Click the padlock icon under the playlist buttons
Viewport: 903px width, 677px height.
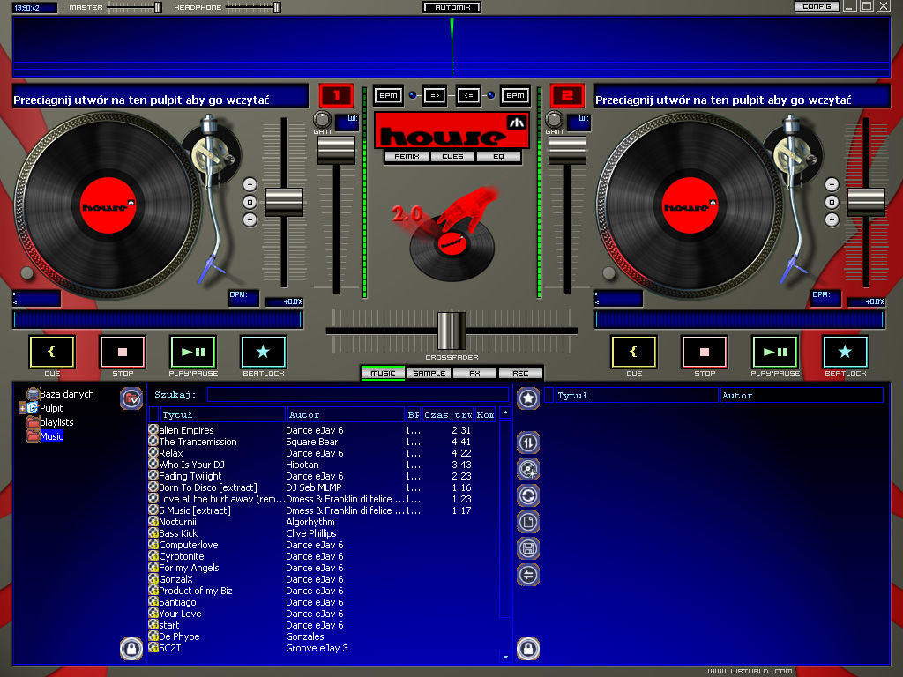point(528,649)
